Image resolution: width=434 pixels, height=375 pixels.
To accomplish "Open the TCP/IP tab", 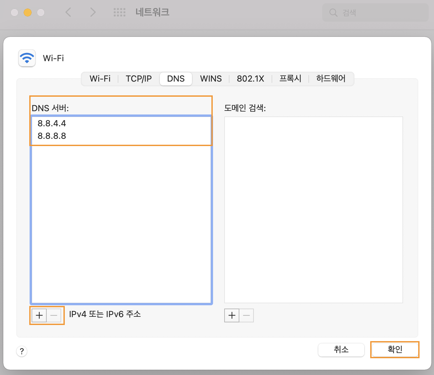I will pos(139,79).
